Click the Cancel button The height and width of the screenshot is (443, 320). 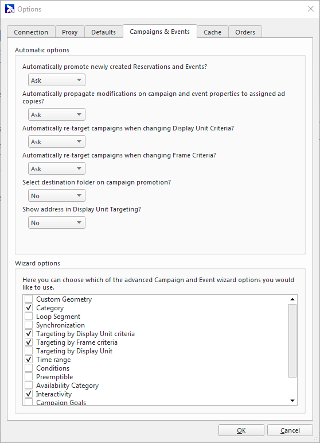click(290, 430)
